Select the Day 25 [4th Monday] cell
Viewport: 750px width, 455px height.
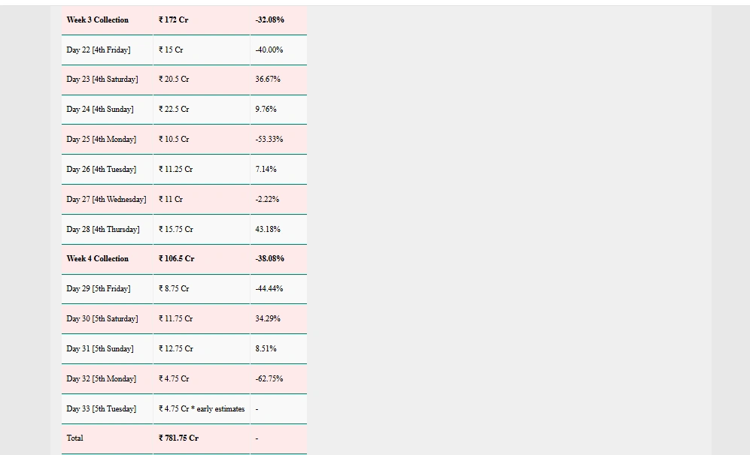102,140
